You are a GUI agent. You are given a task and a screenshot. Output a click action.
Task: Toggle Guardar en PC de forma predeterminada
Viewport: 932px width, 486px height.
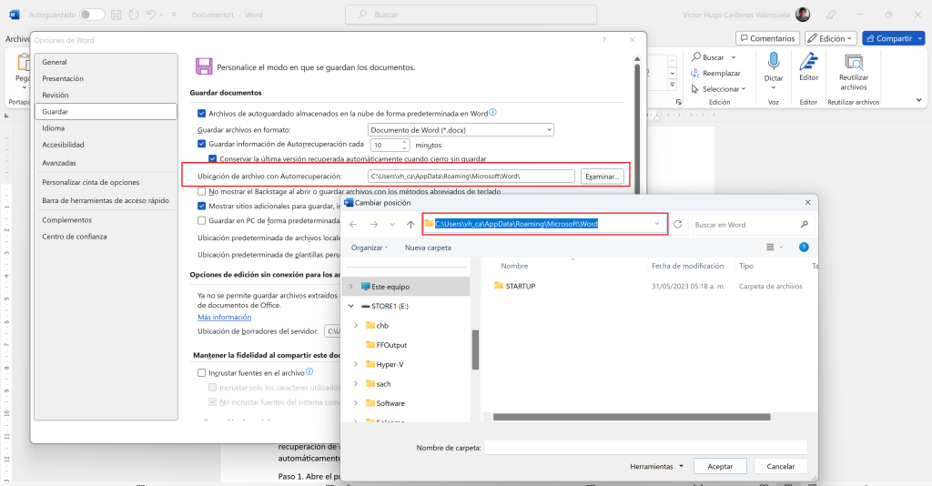click(x=201, y=220)
